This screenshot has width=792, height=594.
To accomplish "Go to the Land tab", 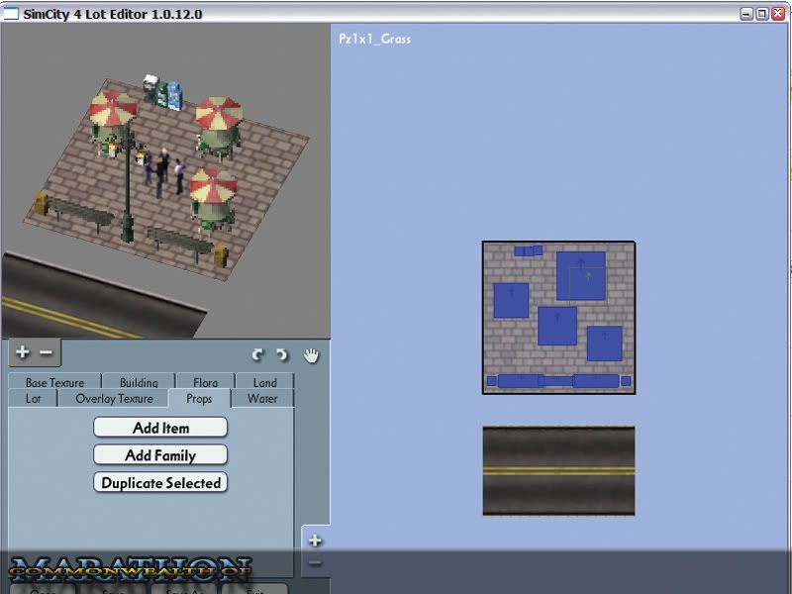I will coord(264,383).
